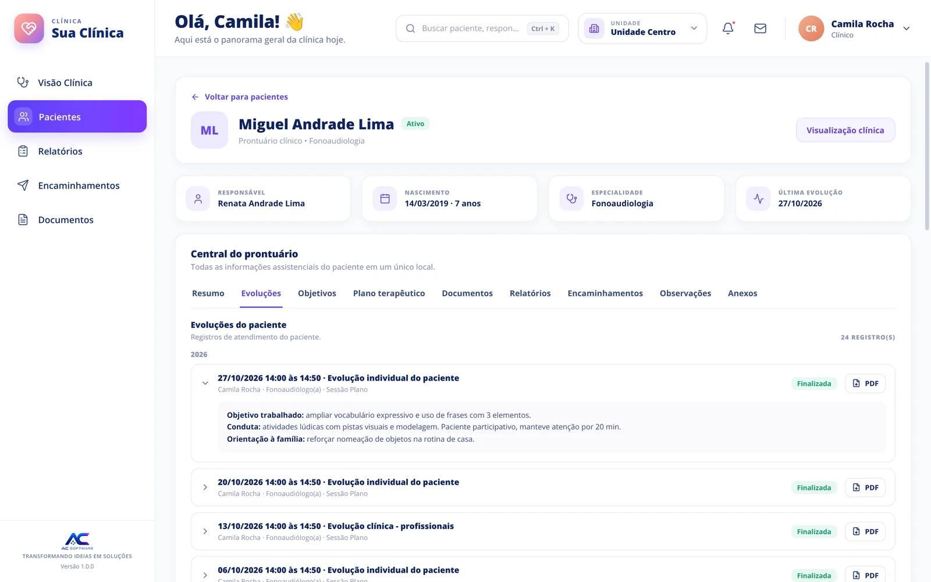Viewport: 931px width, 582px height.
Task: Click the ML patient avatar
Action: click(x=209, y=130)
